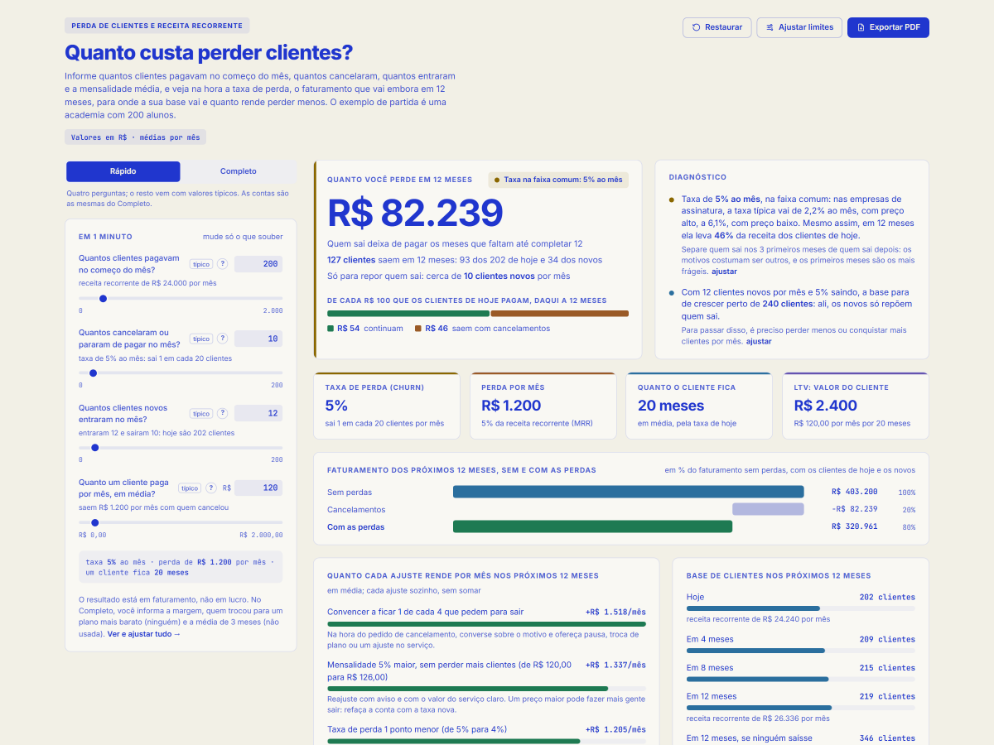Click the clients paying input showing 200
This screenshot has height=745, width=994.
tap(258, 264)
